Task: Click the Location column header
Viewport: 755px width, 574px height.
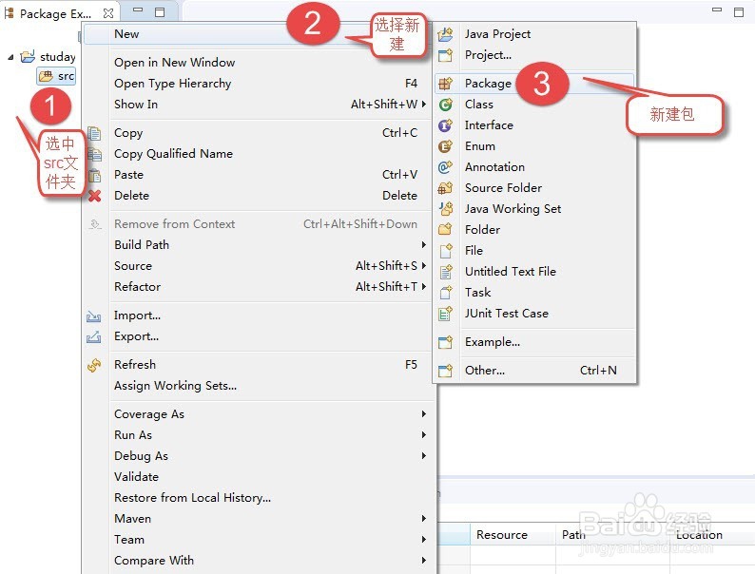Action: (x=712, y=535)
